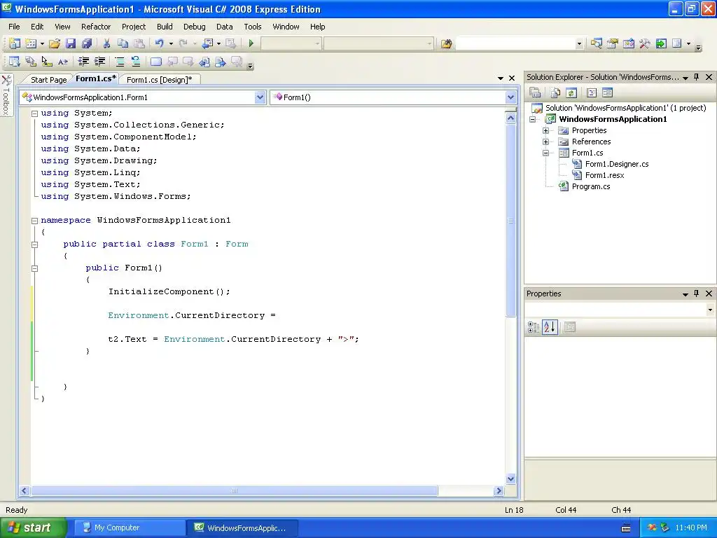717x538 pixels.
Task: Pin the Solution Explorer panel
Action: [x=697, y=77]
